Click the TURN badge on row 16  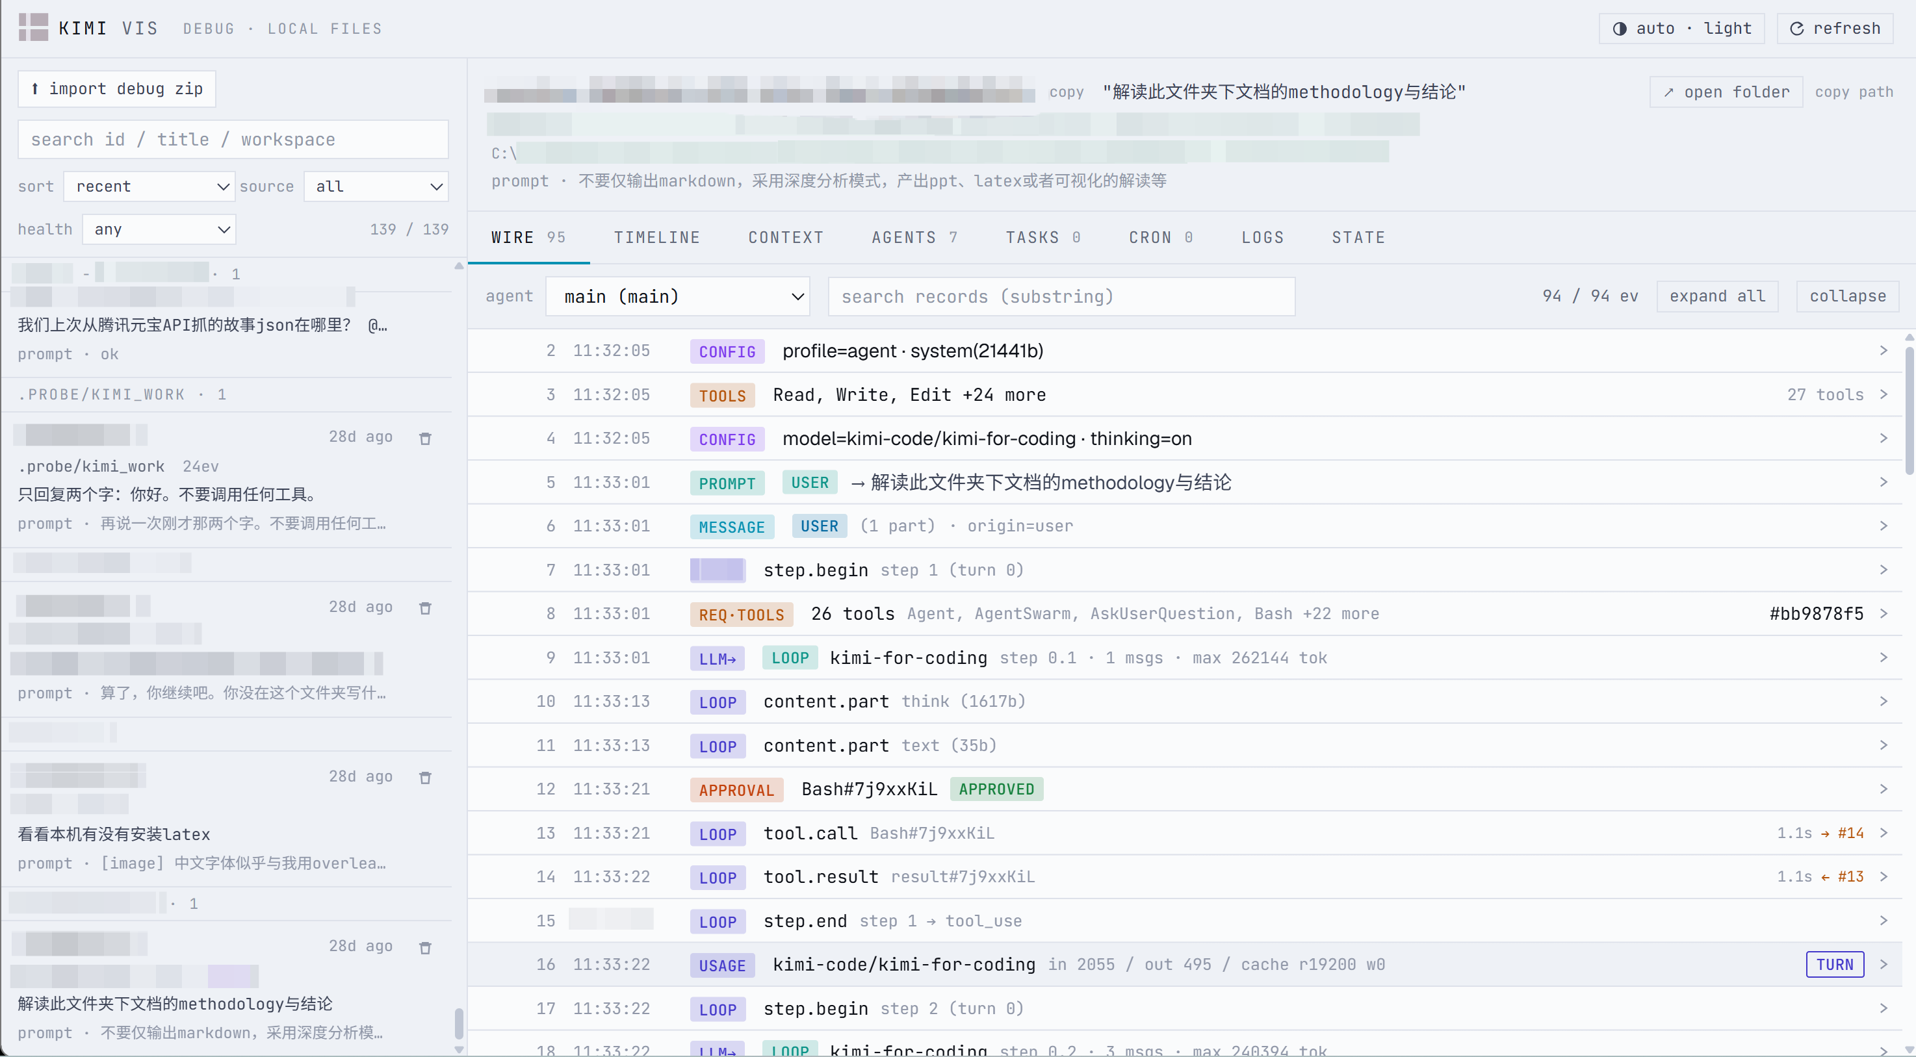coord(1834,964)
